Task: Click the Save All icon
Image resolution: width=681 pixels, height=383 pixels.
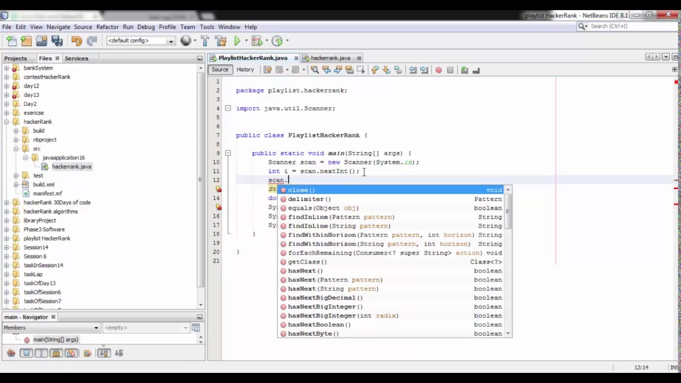Action: click(x=57, y=40)
